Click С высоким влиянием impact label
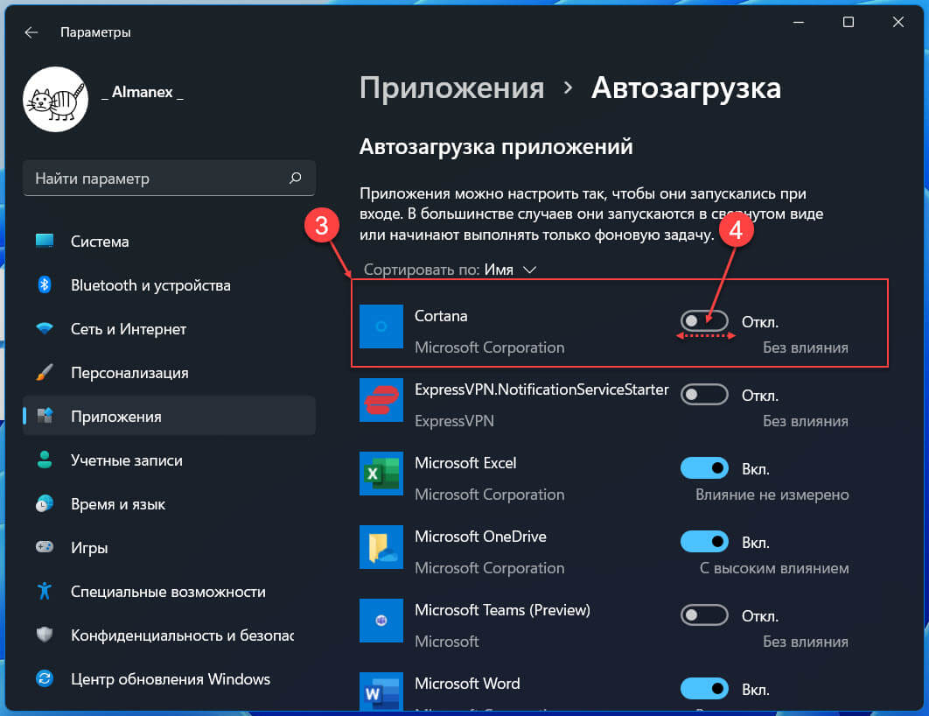 (774, 568)
